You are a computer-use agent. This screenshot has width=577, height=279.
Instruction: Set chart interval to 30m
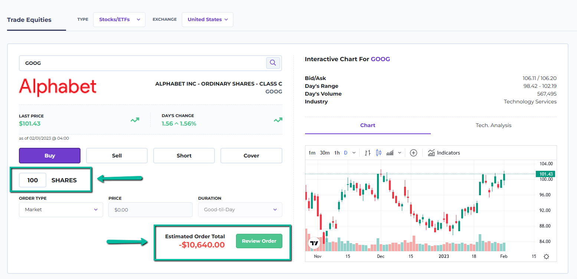[325, 153]
